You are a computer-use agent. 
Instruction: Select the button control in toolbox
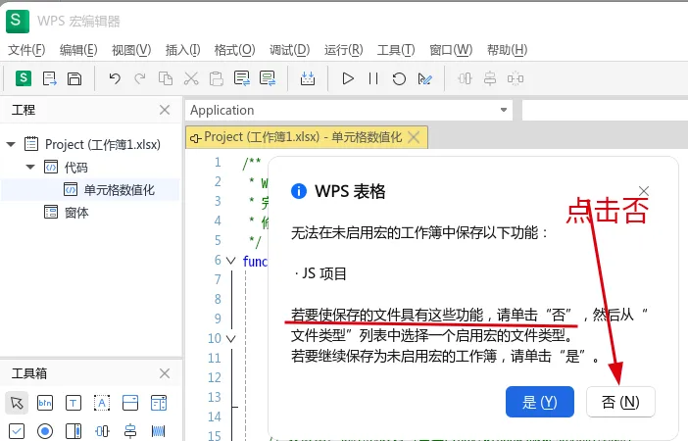click(45, 403)
